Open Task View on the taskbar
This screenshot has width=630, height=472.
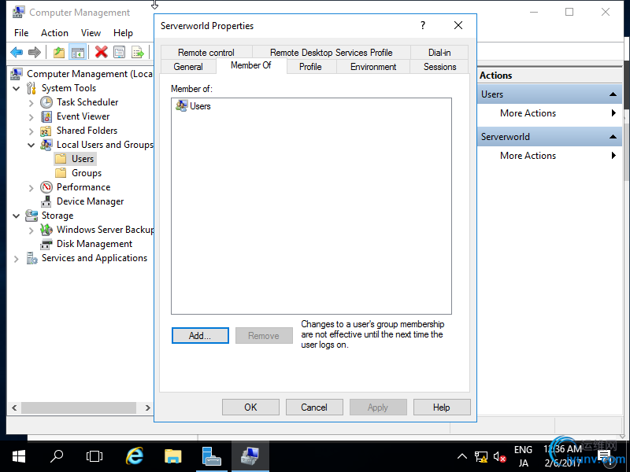[x=94, y=456]
